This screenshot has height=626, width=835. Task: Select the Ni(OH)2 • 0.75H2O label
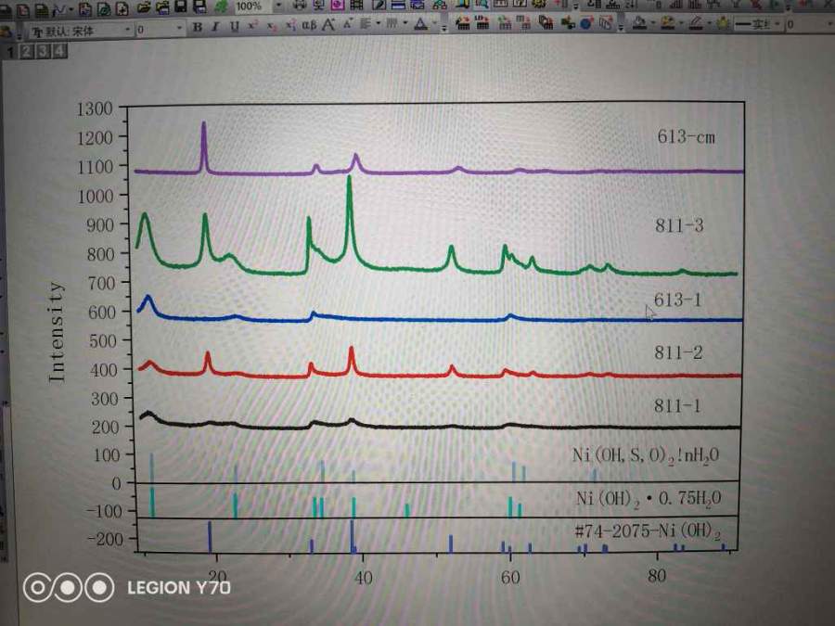pos(649,499)
